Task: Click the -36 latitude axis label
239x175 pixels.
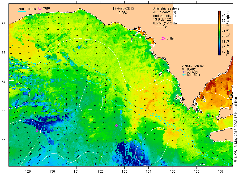Action: pos(3,140)
